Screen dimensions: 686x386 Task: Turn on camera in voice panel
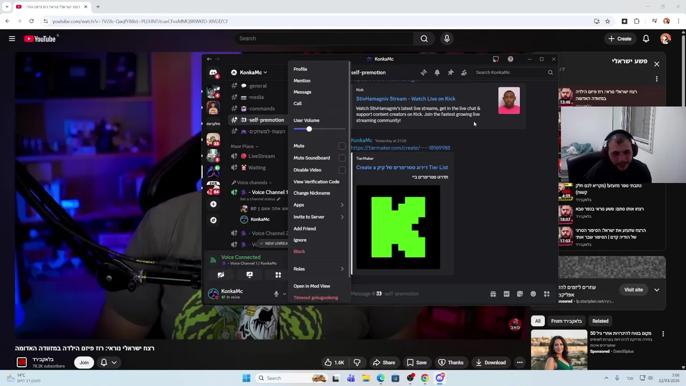[221, 274]
